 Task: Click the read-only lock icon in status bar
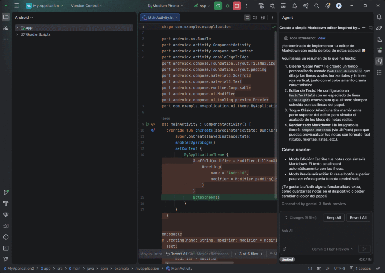click(378, 268)
